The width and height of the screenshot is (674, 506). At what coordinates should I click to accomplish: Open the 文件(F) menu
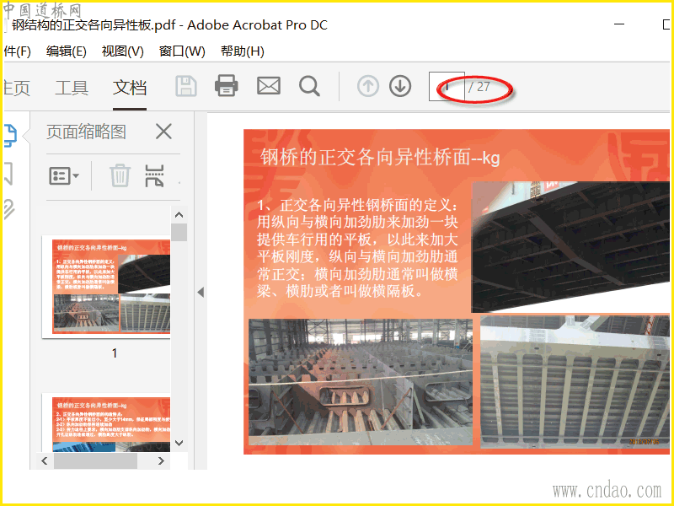[17, 51]
